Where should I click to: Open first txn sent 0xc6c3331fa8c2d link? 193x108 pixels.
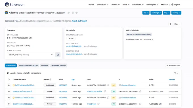[x=74, y=54]
